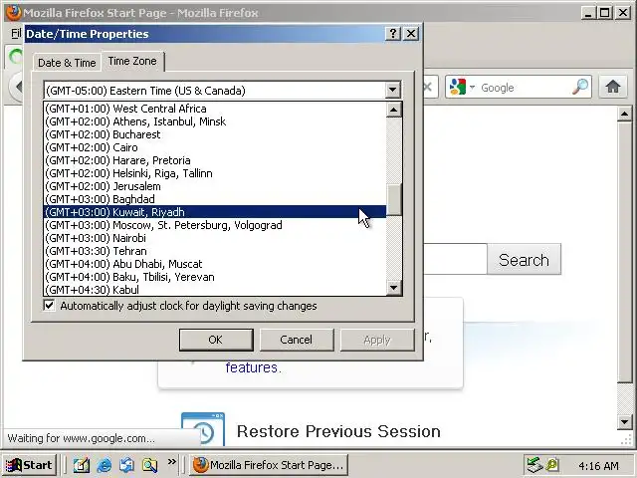This screenshot has height=478, width=637.
Task: Pick the Tehran time zone
Action: pyautogui.click(x=215, y=251)
